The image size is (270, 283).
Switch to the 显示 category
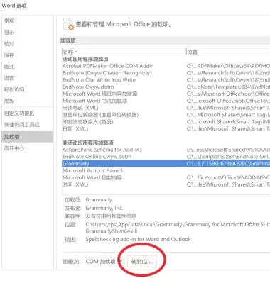pos(9,33)
